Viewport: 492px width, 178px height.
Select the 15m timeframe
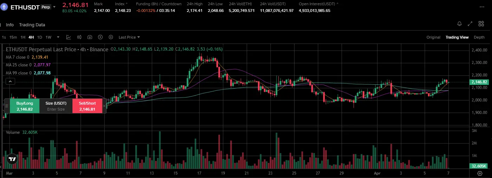13,37
